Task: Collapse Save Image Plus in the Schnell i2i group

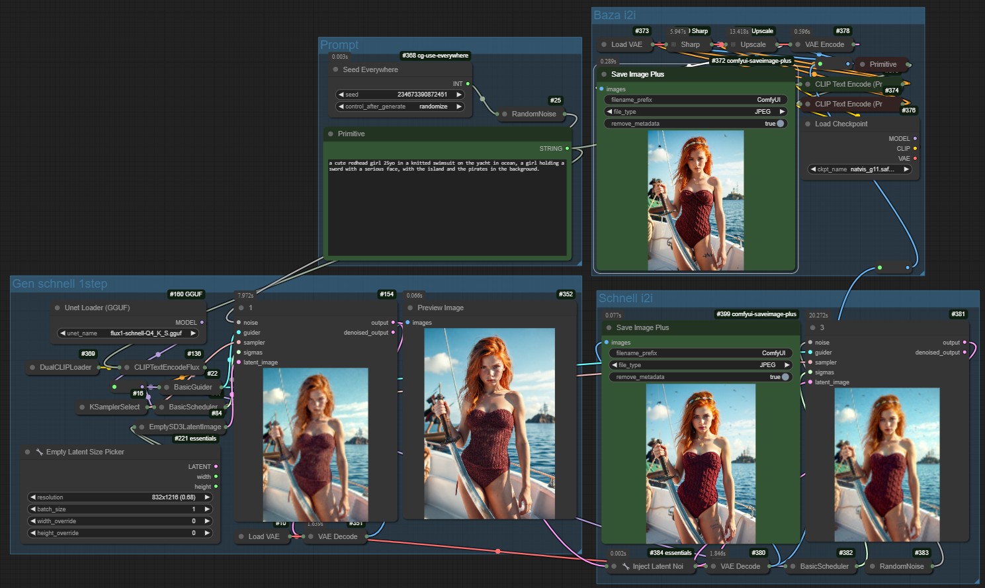Action: (609, 327)
